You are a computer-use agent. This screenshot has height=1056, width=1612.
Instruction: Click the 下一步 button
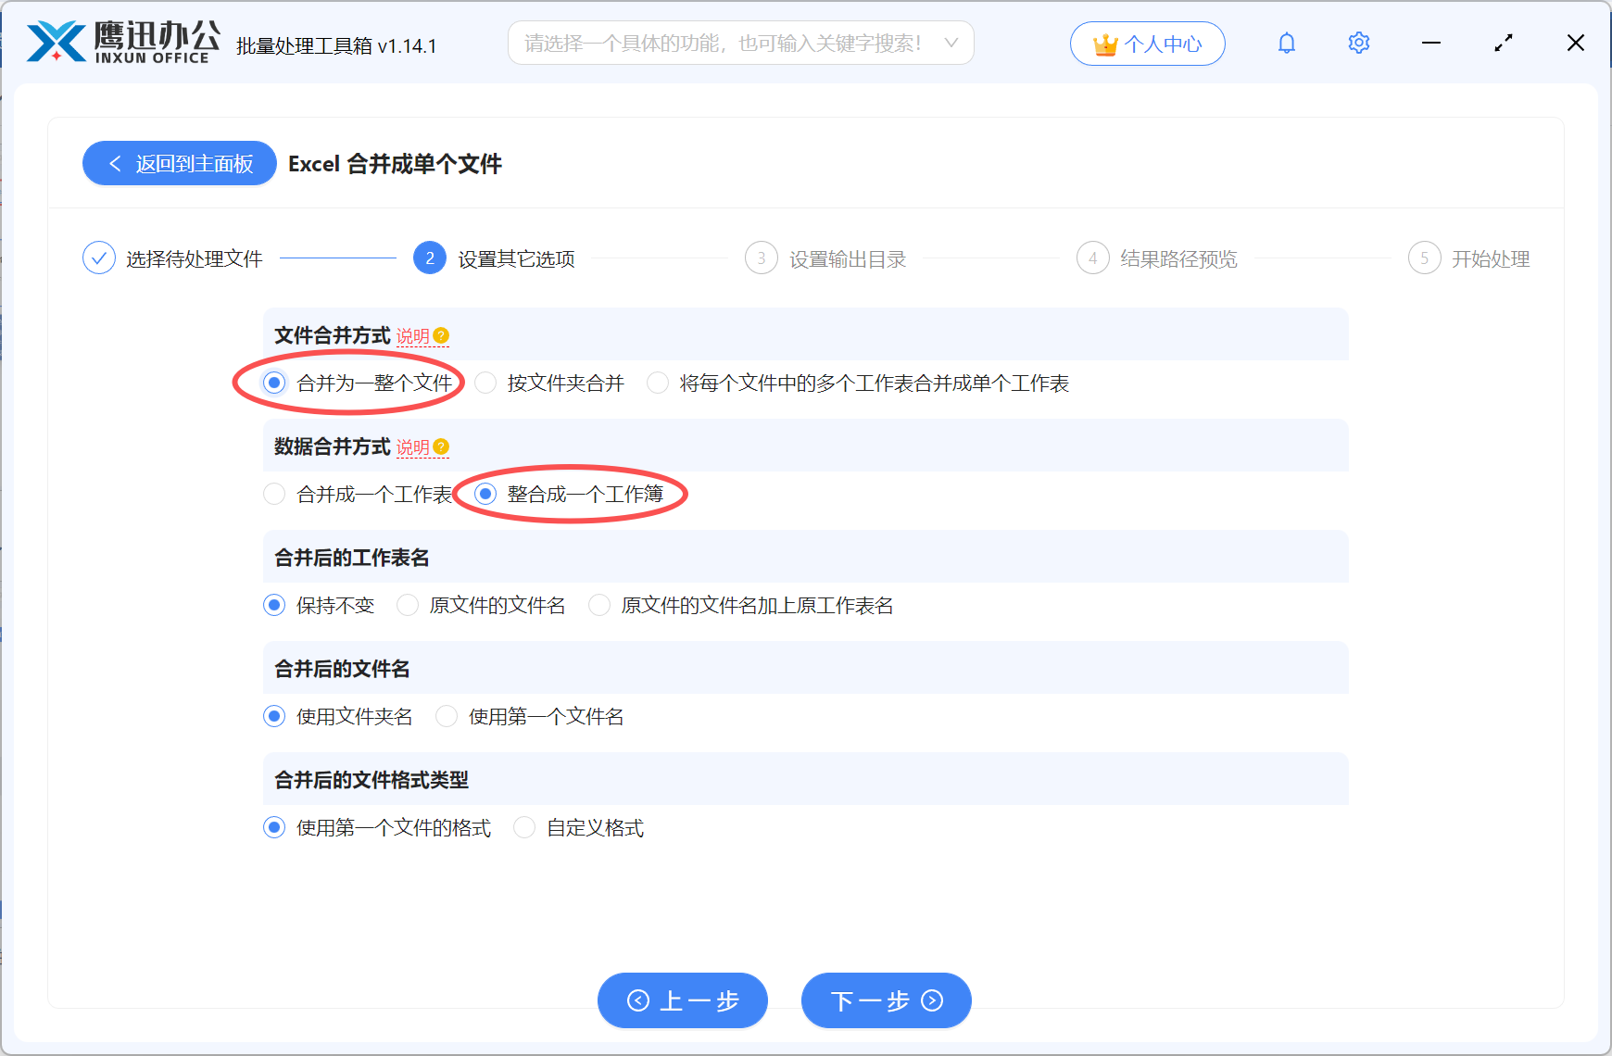tap(885, 1000)
